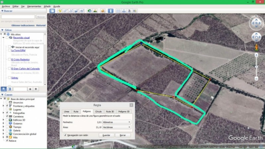Expand the Edificios 3D tree node

3,120
